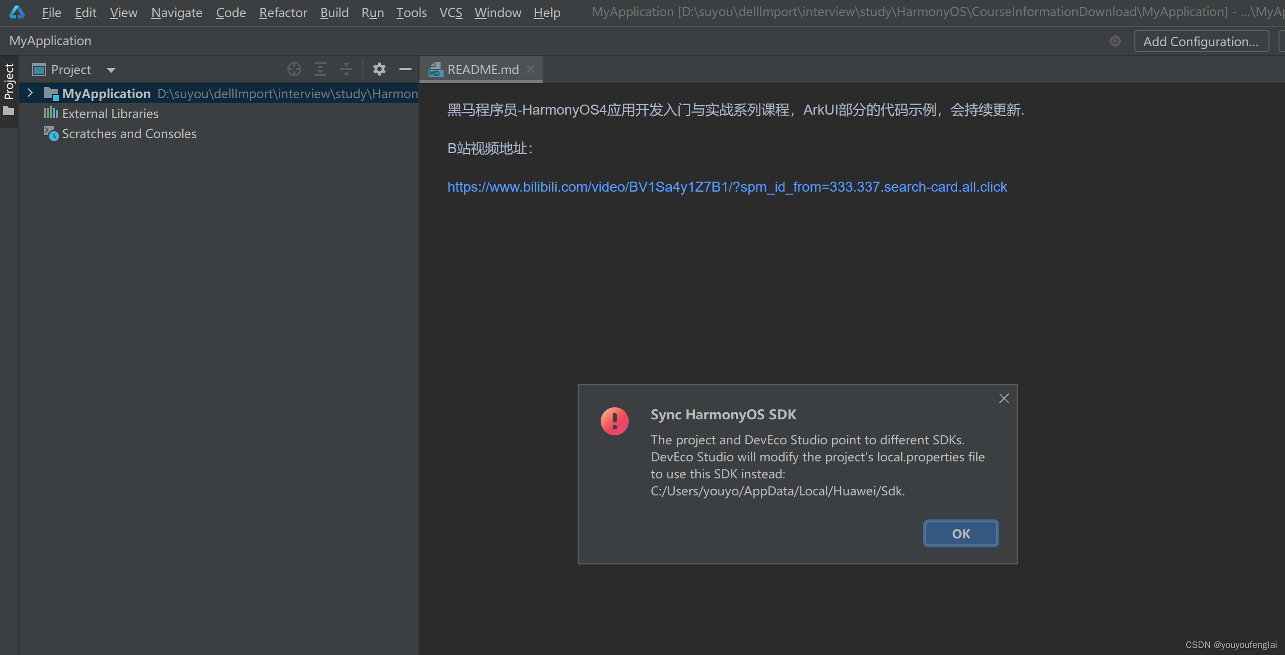Viewport: 1285px width, 655px height.
Task: Open the Tools menu
Action: point(411,13)
